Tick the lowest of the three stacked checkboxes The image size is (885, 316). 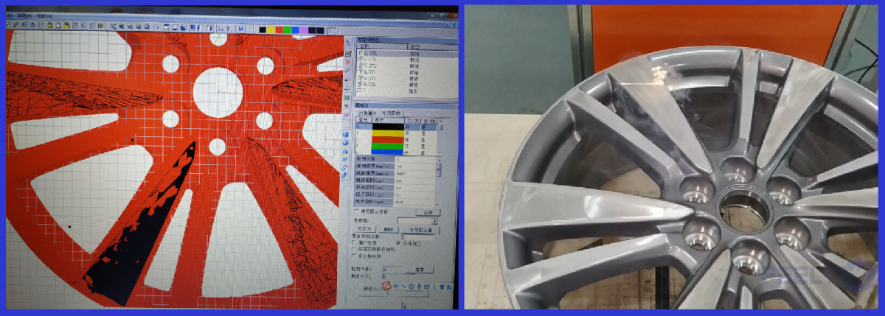[x=354, y=256]
